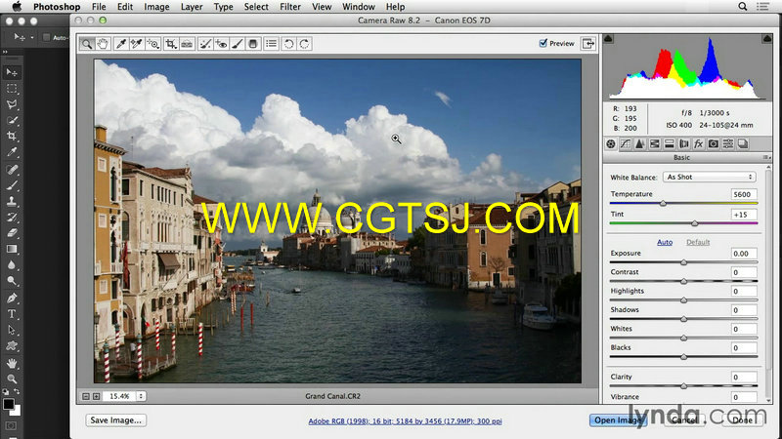Rotate image 90° counter-clockwise
The width and height of the screenshot is (782, 439).
click(x=288, y=44)
